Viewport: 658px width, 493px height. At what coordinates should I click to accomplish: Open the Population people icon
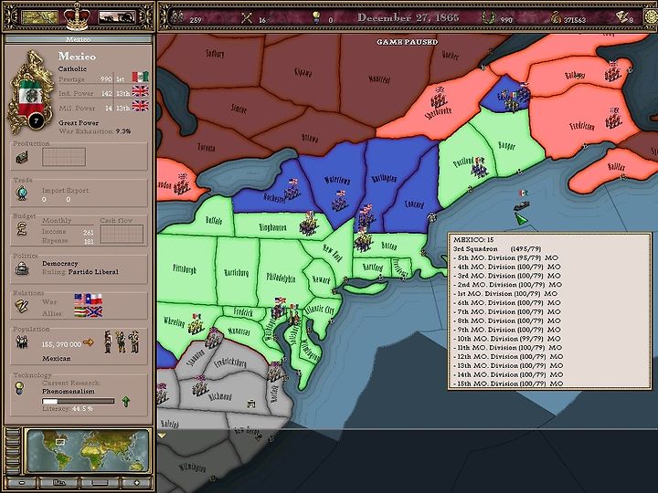(x=22, y=342)
